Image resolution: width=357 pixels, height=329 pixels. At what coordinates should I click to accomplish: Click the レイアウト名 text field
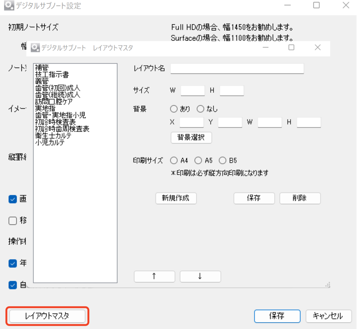pyautogui.click(x=237, y=68)
